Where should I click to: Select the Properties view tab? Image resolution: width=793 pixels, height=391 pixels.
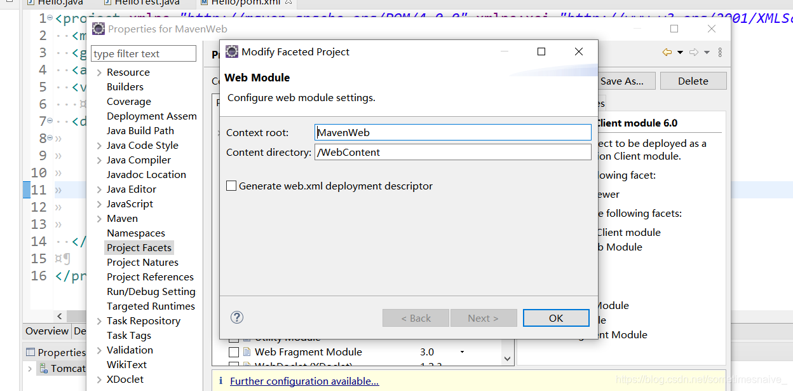pos(55,352)
